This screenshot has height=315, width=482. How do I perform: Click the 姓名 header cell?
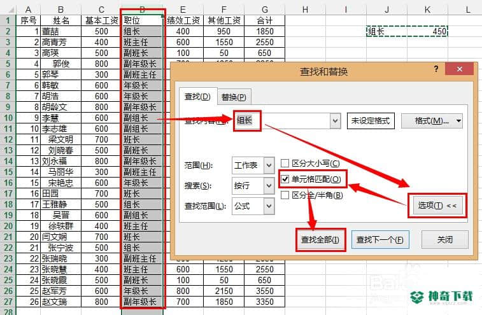(60, 20)
